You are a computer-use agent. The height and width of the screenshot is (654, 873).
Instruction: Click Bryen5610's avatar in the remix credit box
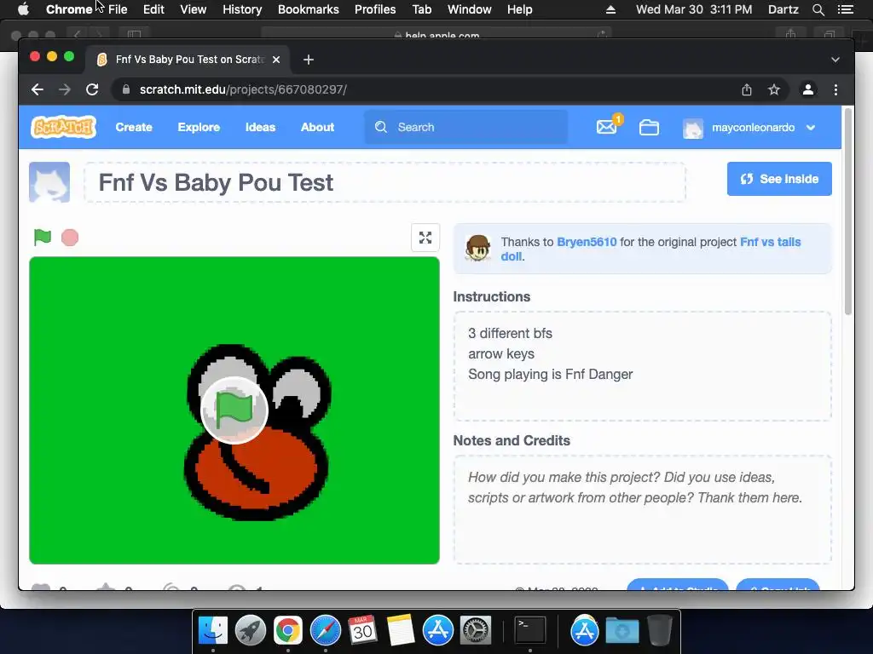pyautogui.click(x=477, y=248)
